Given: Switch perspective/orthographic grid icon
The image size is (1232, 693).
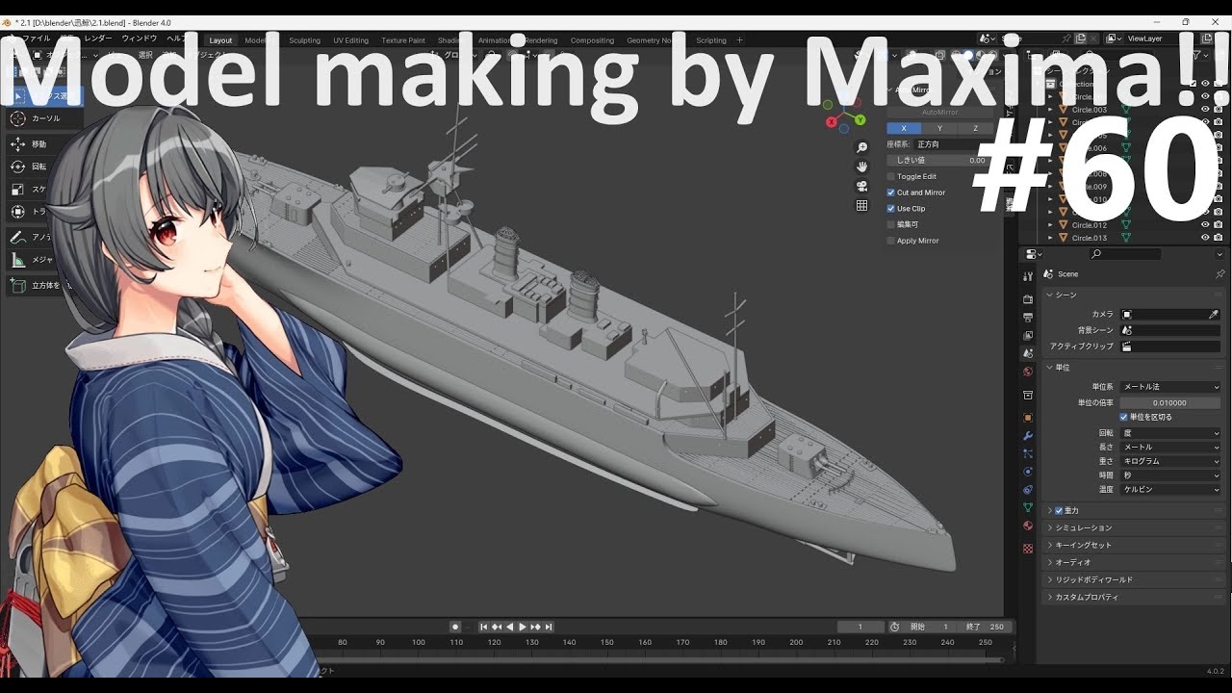Looking at the screenshot, I should [862, 206].
